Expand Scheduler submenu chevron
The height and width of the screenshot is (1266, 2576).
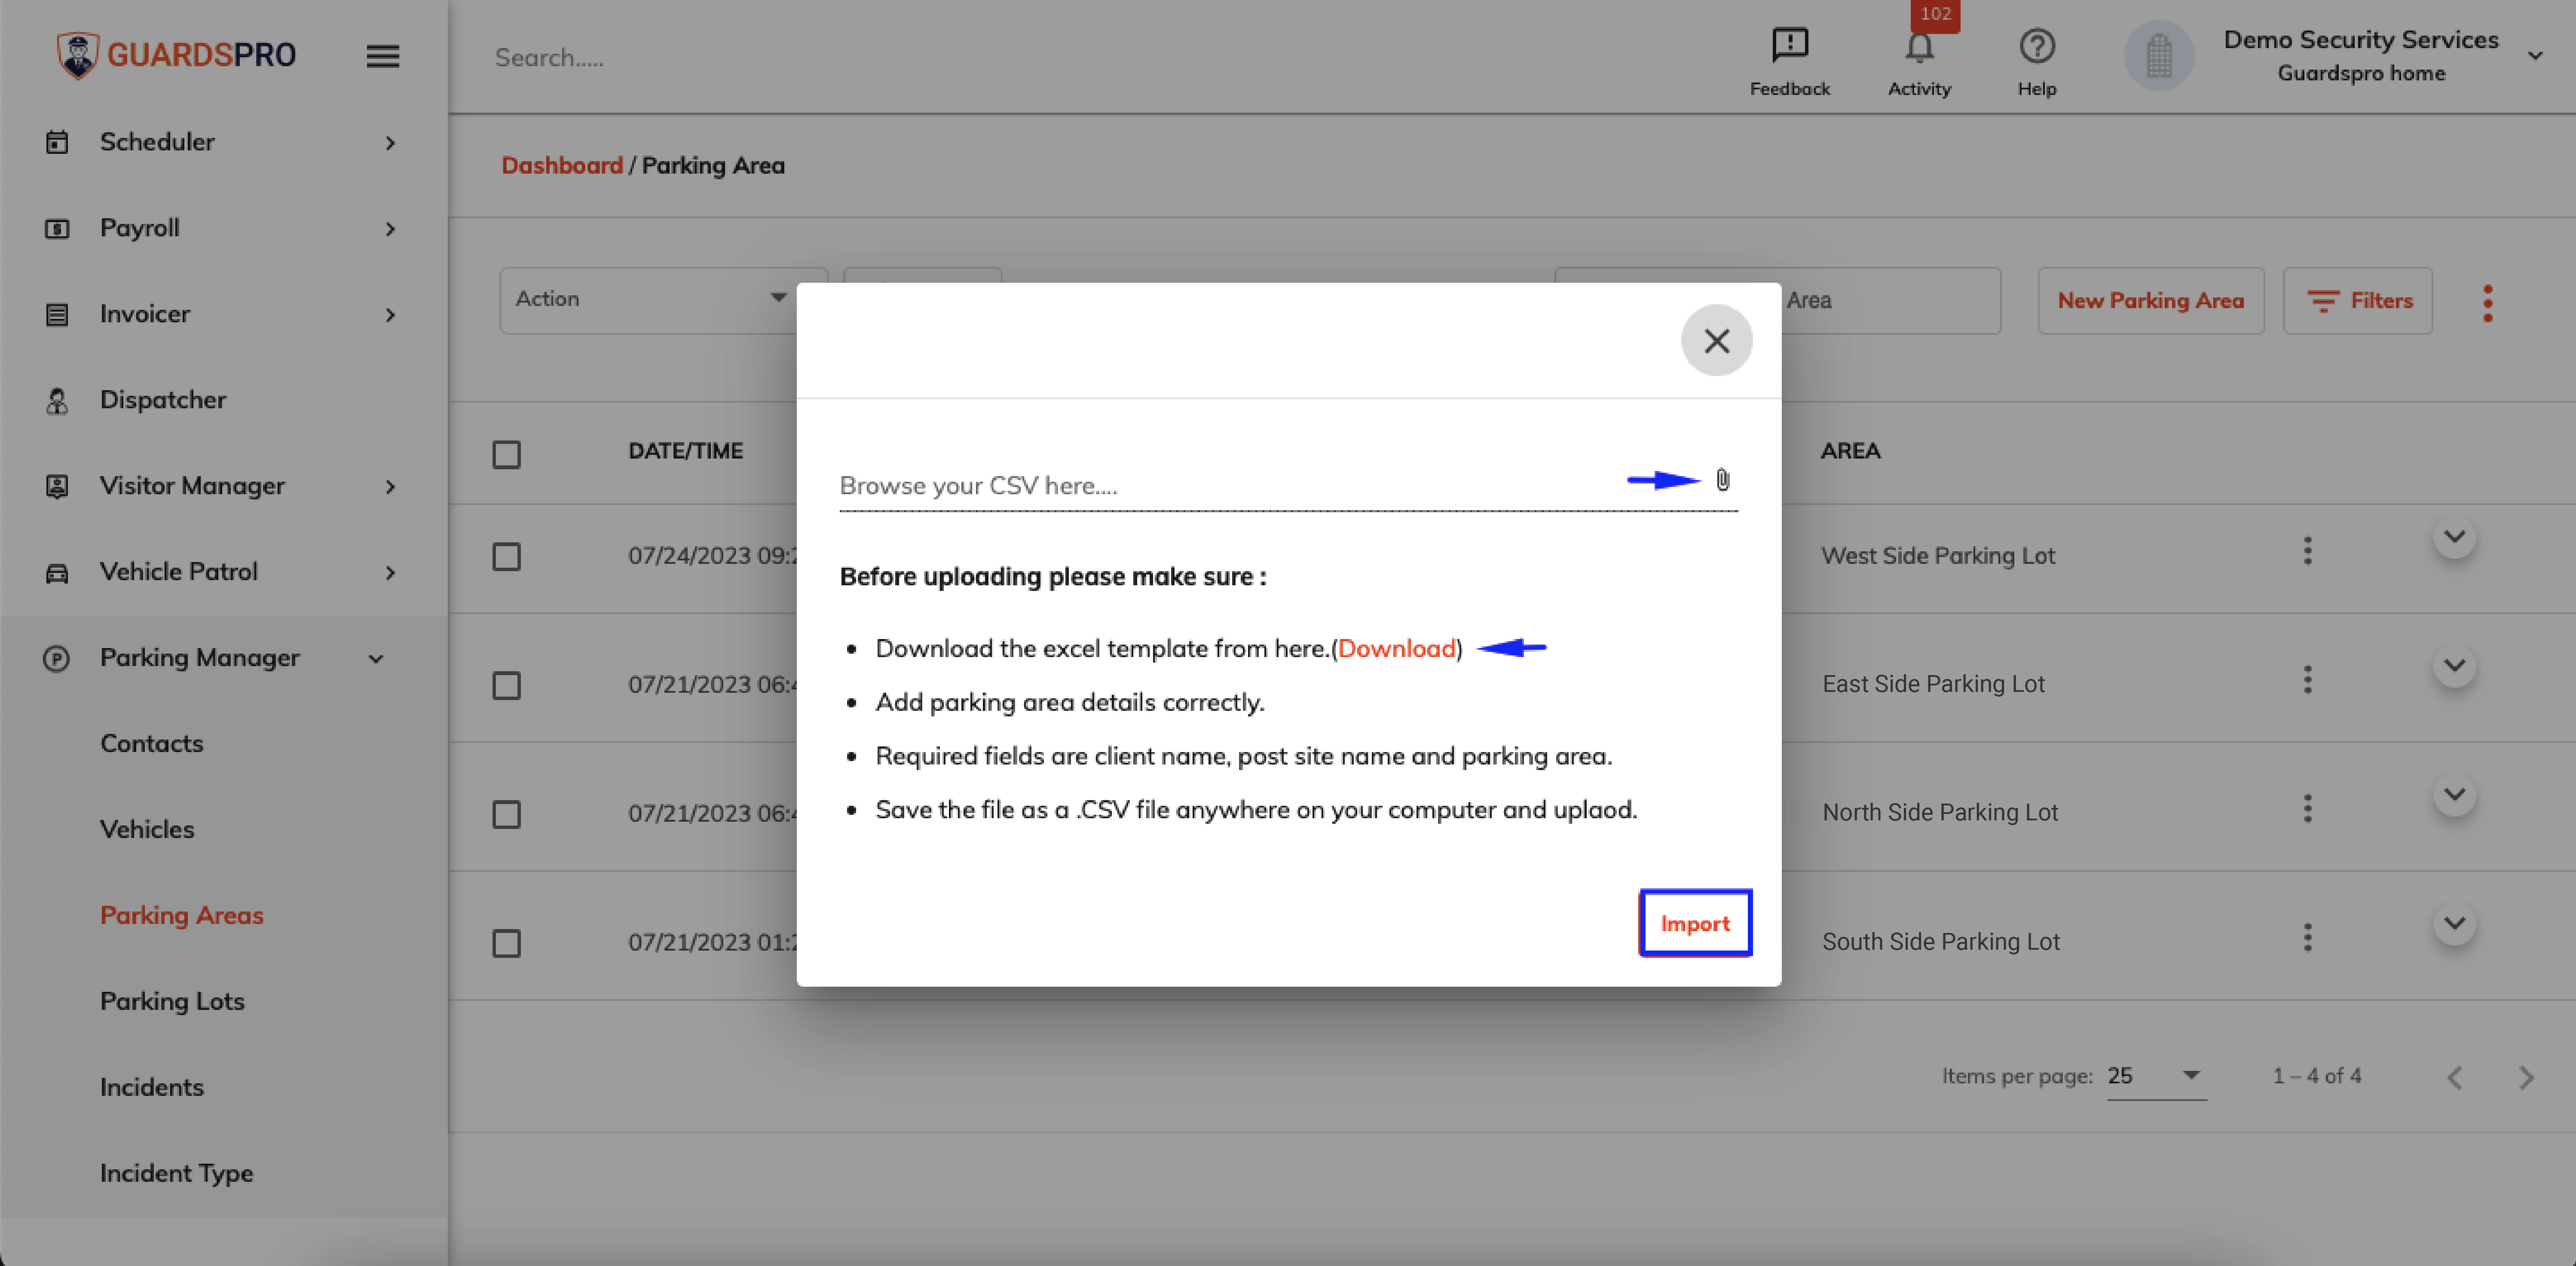390,143
